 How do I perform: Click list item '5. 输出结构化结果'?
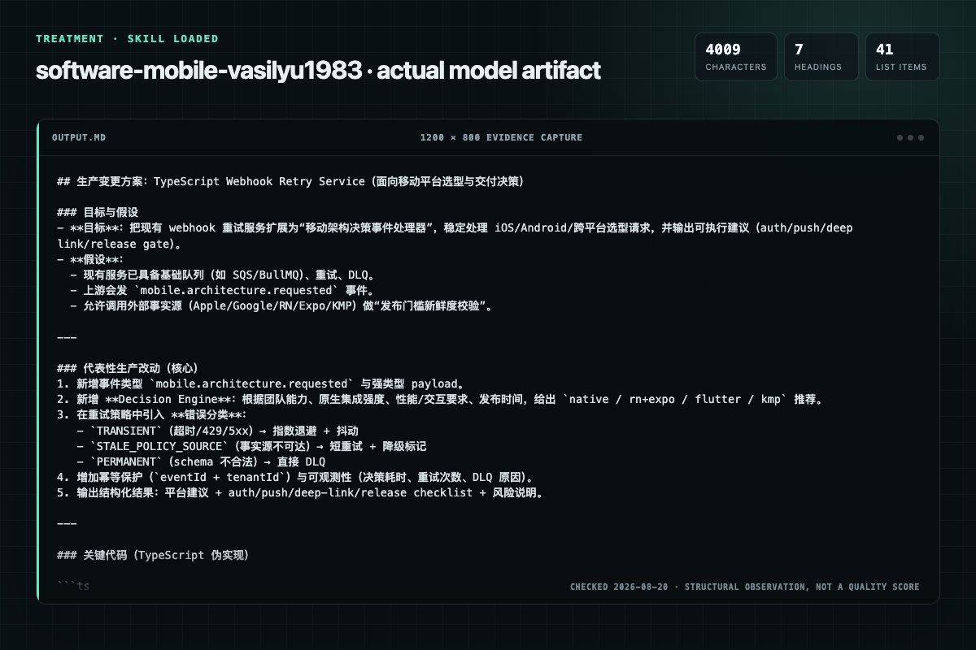point(300,492)
